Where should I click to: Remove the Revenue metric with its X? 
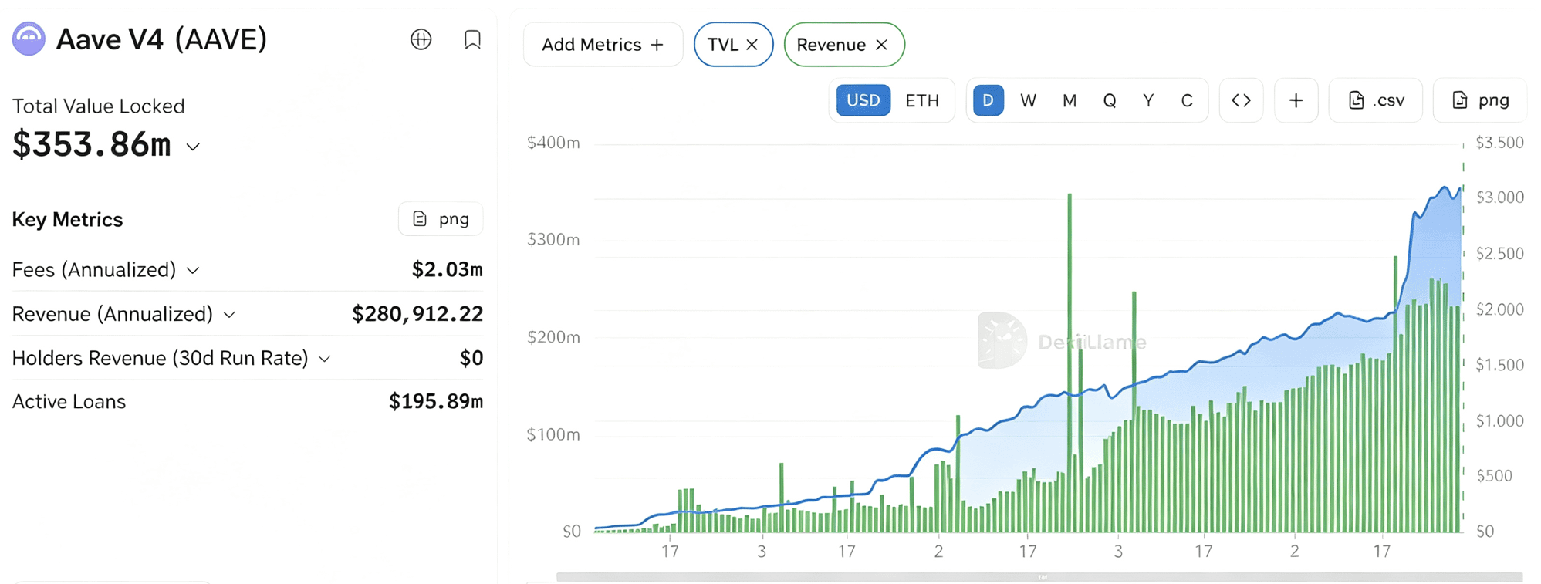881,45
